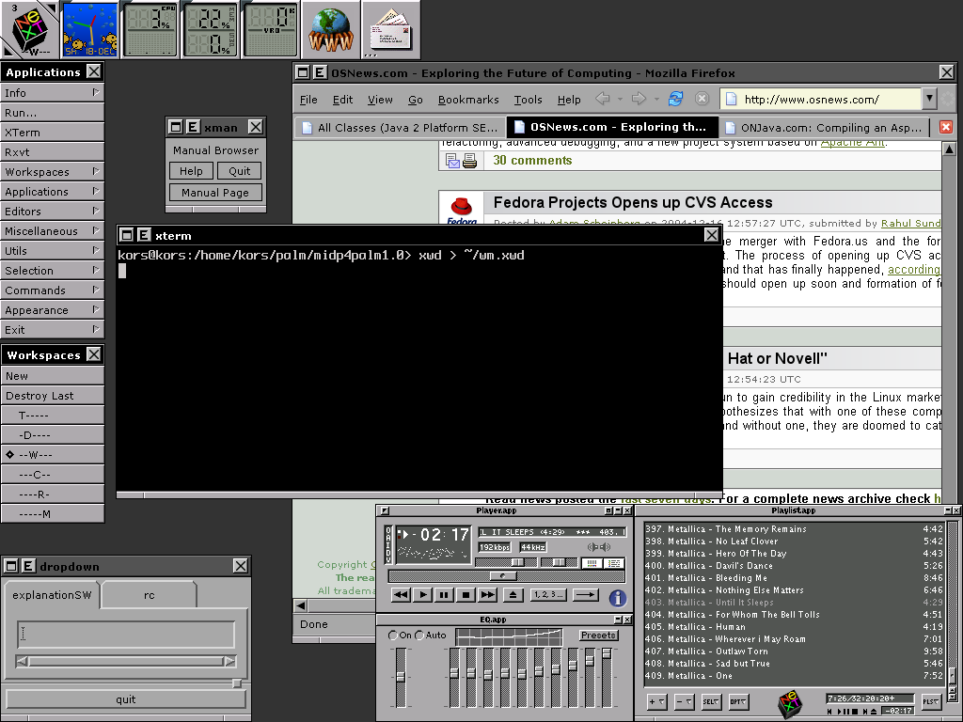Open the add (+) menu in Playlist.app

[x=656, y=701]
